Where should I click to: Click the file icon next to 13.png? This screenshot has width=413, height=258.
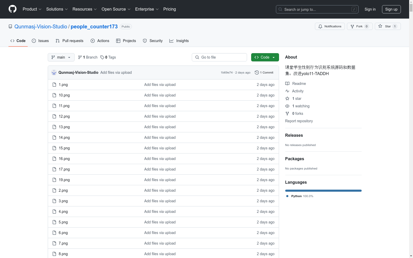(54, 127)
